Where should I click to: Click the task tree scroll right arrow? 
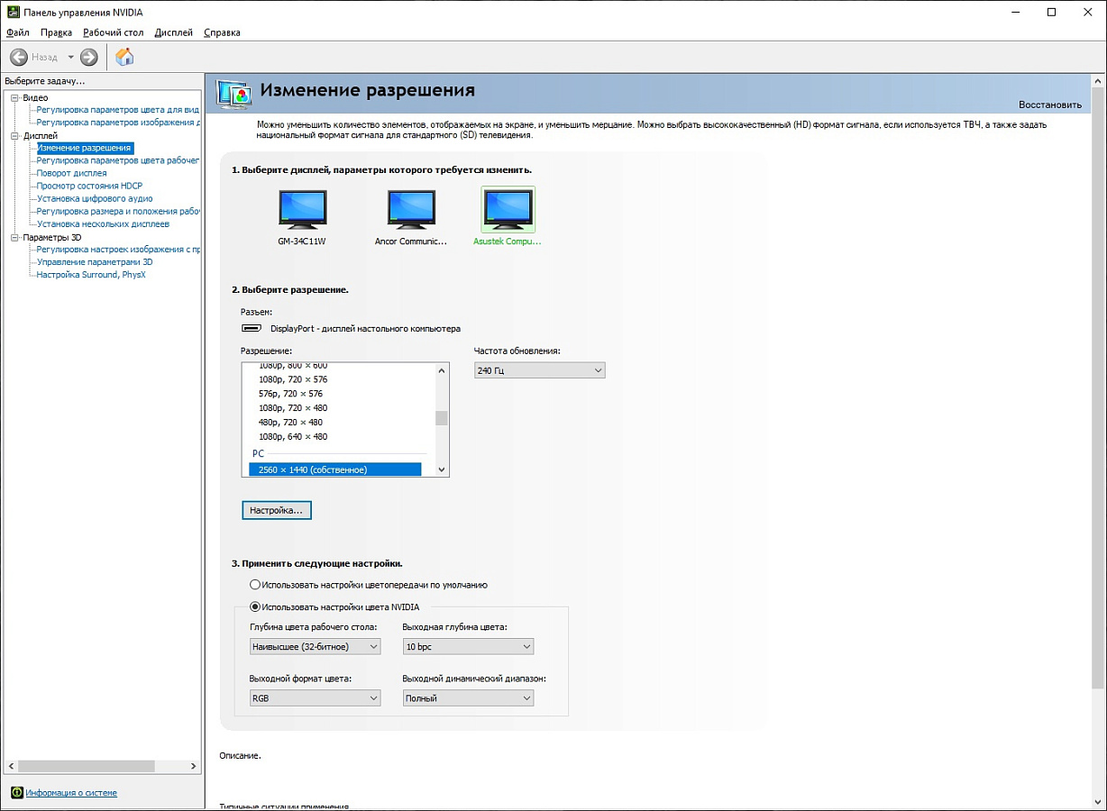[194, 766]
